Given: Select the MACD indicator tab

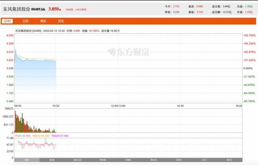Looking at the screenshot, I should 77,160.
